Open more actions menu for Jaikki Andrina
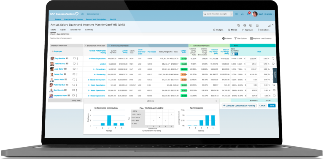This screenshot has width=324, height=159. click(77, 64)
